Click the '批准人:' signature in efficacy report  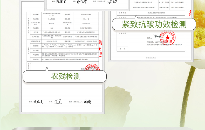click(158, 36)
